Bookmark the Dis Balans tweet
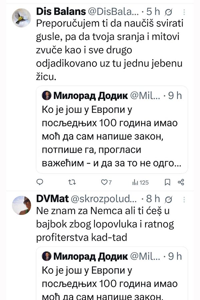This screenshot has height=300, width=200. coord(168,182)
